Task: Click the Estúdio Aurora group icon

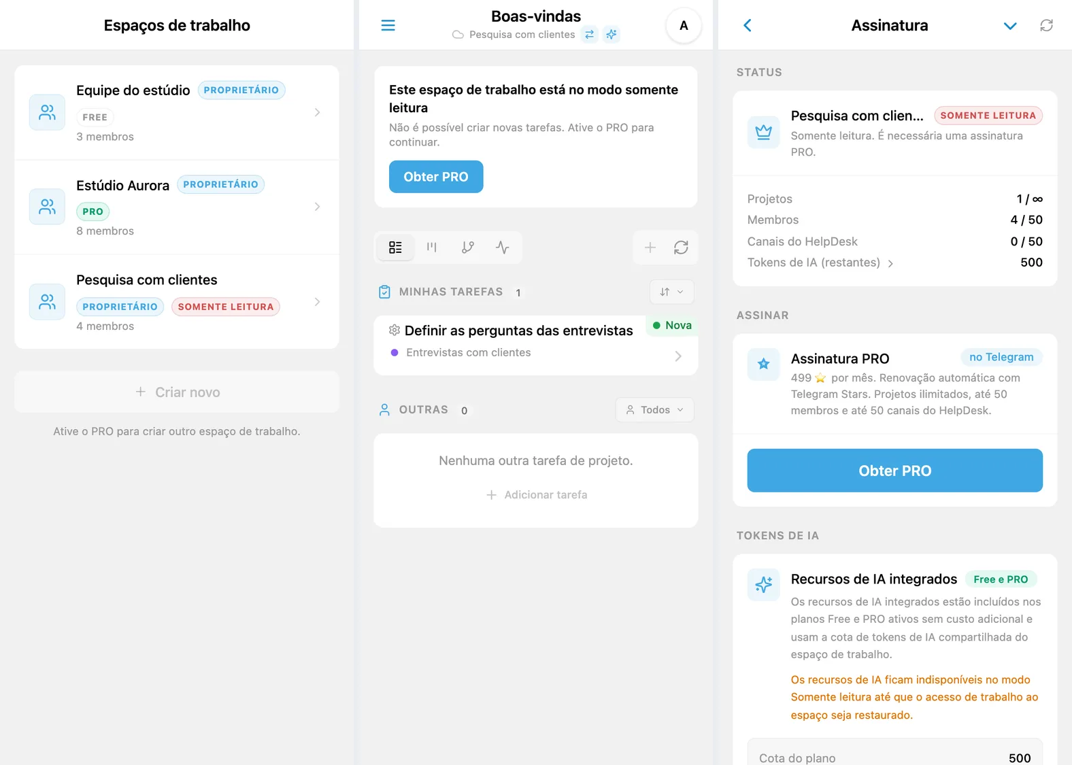Action: (x=47, y=207)
